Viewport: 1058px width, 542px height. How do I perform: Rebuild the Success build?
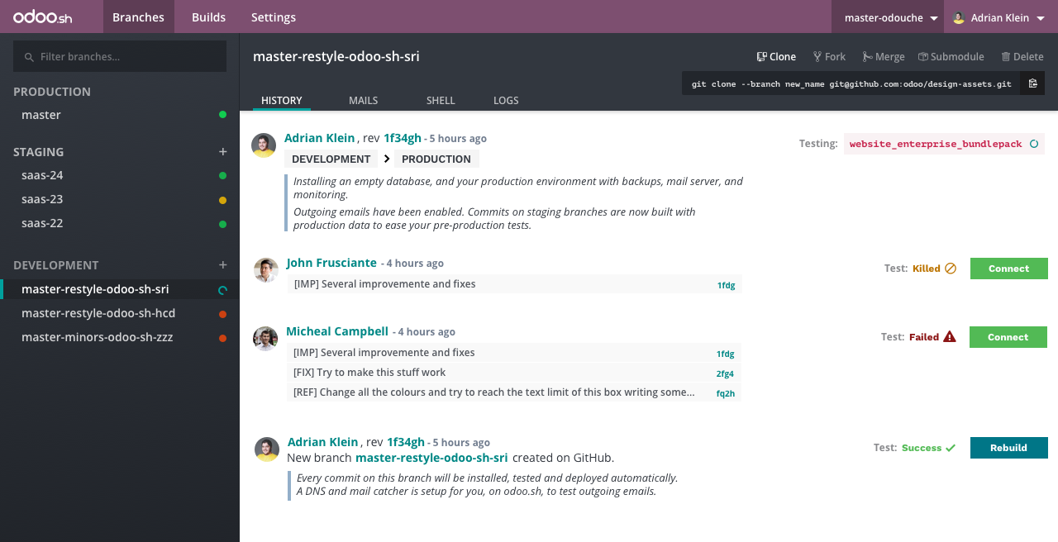click(x=1008, y=448)
